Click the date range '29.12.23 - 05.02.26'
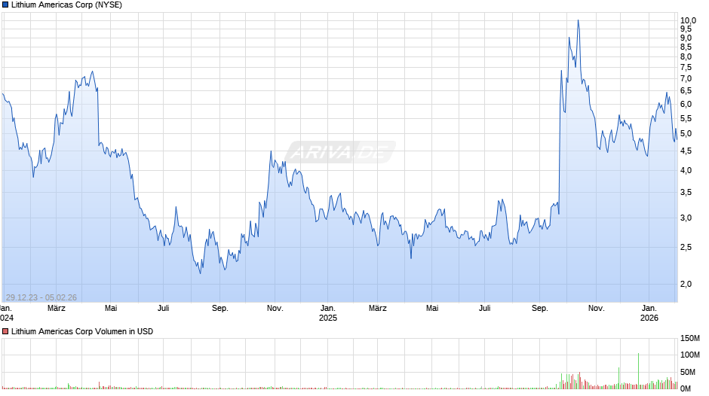 [x=41, y=297]
